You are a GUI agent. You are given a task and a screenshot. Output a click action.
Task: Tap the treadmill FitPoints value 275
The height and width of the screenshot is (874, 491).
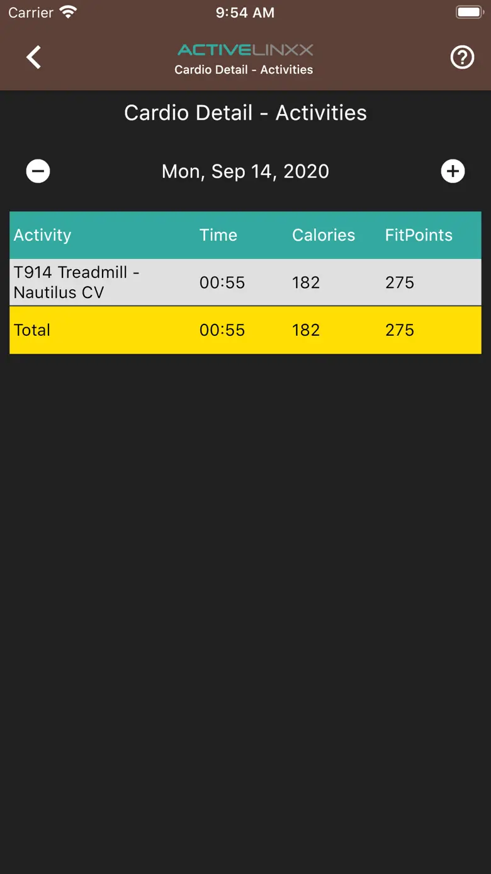pyautogui.click(x=400, y=282)
